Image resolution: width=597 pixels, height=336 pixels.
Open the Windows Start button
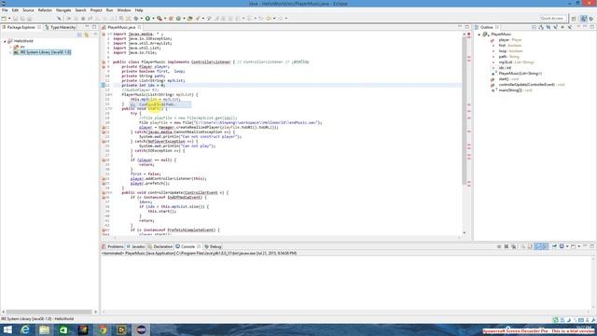tap(7, 329)
